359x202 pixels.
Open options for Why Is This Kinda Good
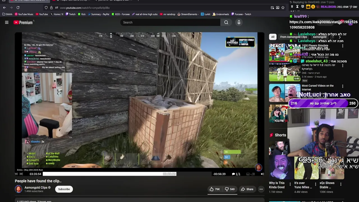pyautogui.click(x=290, y=184)
